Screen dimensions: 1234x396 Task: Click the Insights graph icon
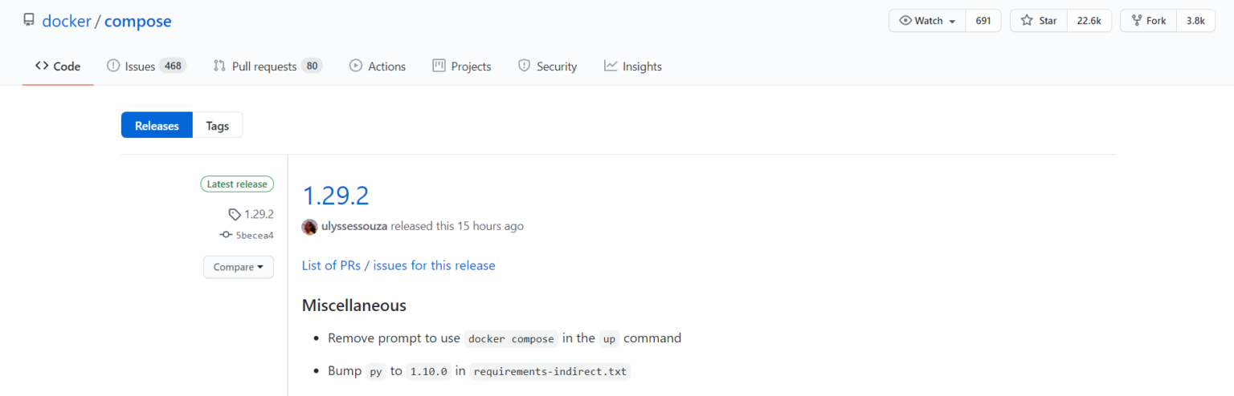[611, 67]
